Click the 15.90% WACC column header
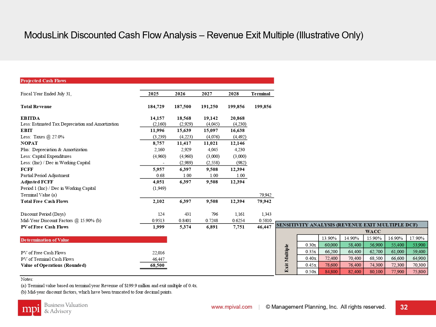This screenshot has height=327, width=436. click(374, 238)
